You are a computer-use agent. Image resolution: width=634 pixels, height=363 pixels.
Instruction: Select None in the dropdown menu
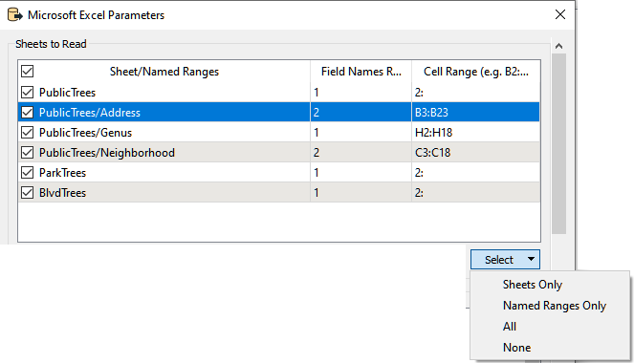[516, 348]
